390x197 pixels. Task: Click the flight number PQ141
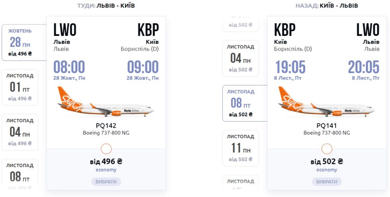point(326,125)
